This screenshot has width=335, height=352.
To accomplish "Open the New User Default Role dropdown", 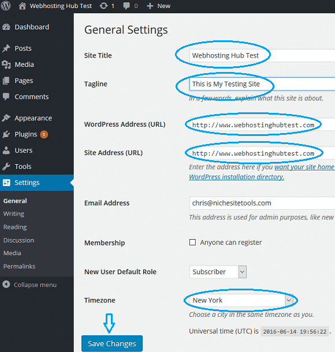I will click(218, 272).
